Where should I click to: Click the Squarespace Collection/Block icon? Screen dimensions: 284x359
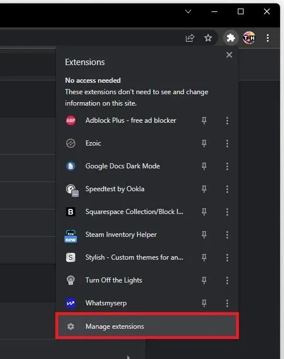[x=71, y=212]
